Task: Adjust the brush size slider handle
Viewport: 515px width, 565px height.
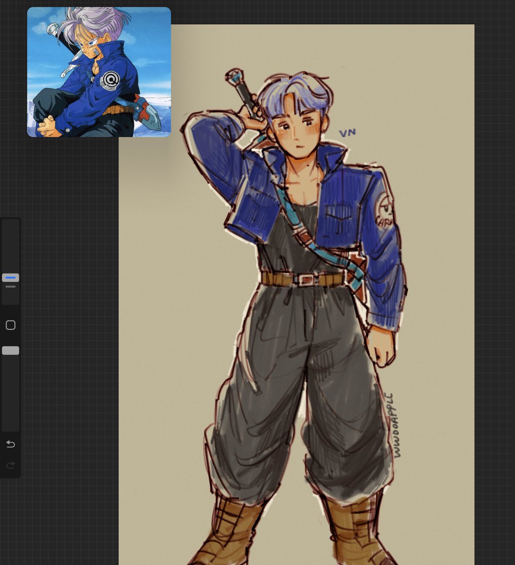Action: (10, 277)
